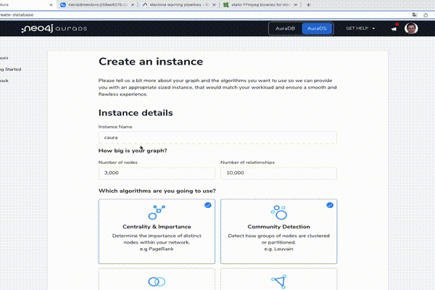Screen dimensions: 435x290
Task: Expand the GET HELP dropdown
Action: pos(360,28)
